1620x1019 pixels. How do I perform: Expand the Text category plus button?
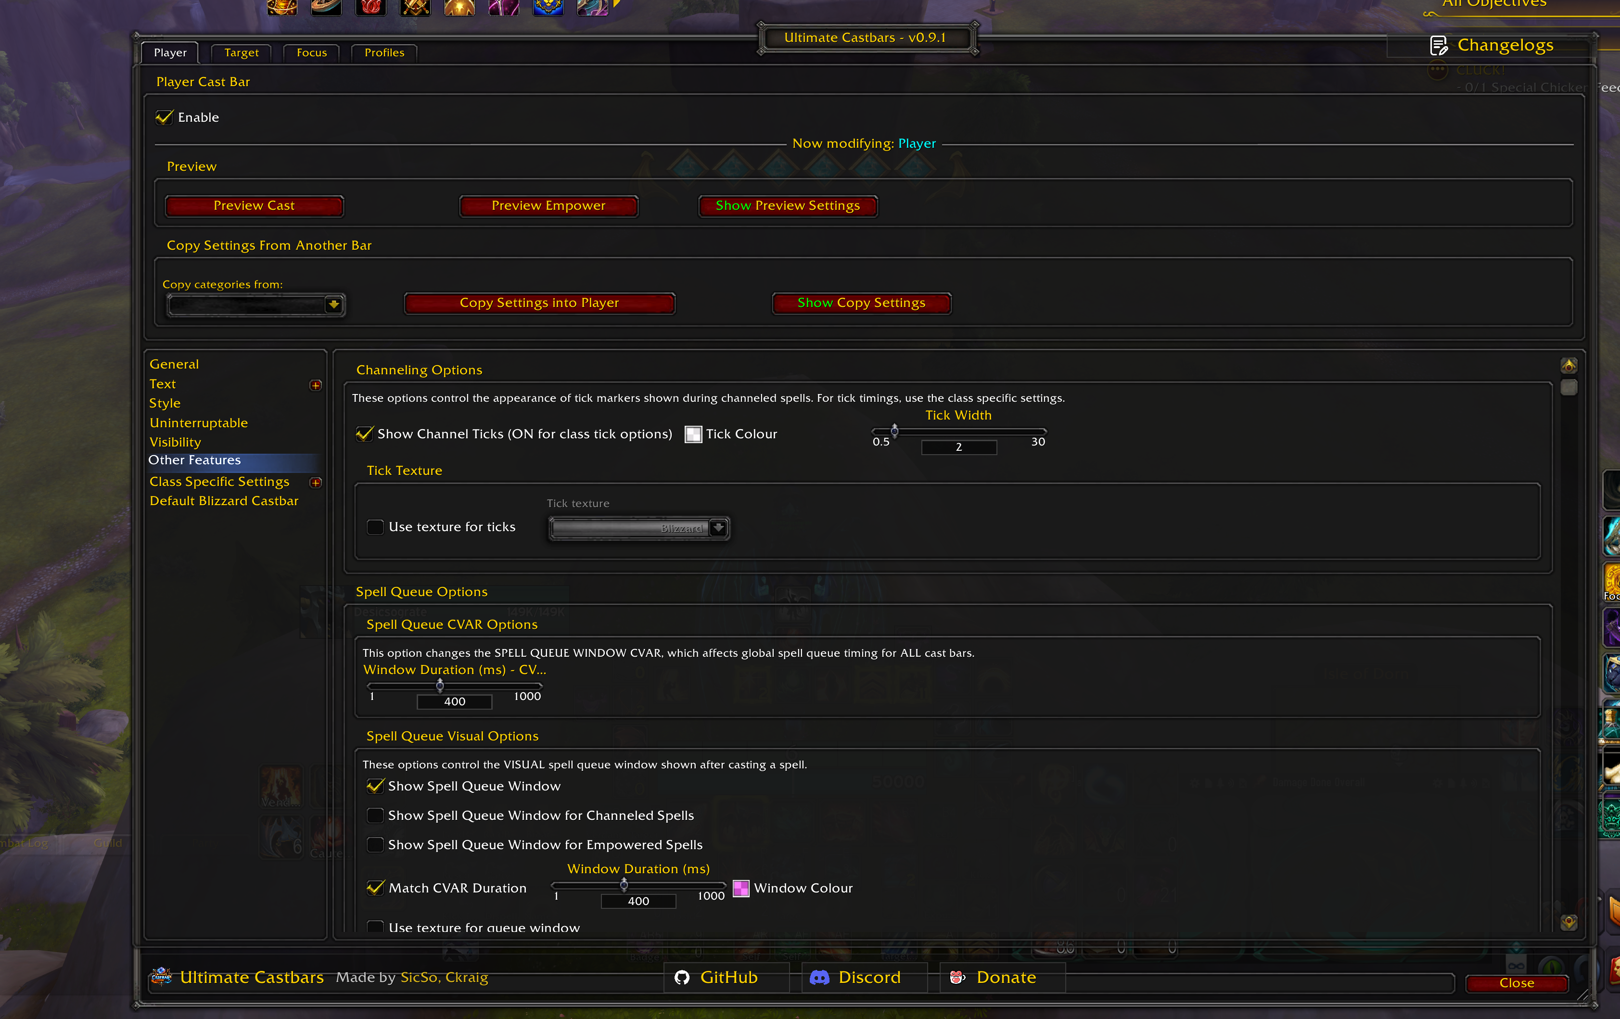coord(316,385)
